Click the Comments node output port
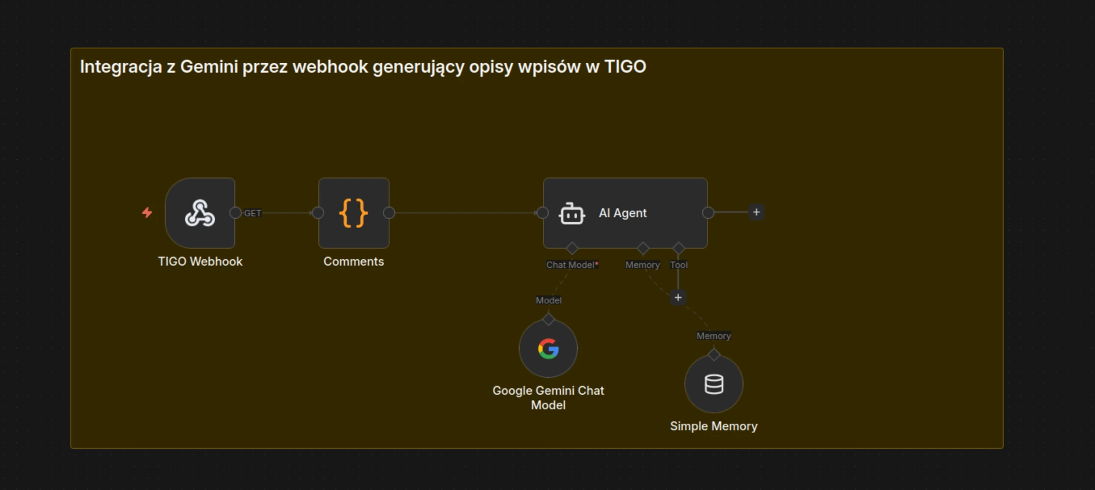 pos(389,213)
